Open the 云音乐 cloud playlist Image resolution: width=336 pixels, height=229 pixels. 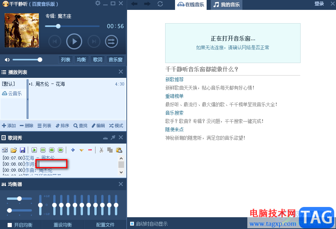[x=12, y=93]
